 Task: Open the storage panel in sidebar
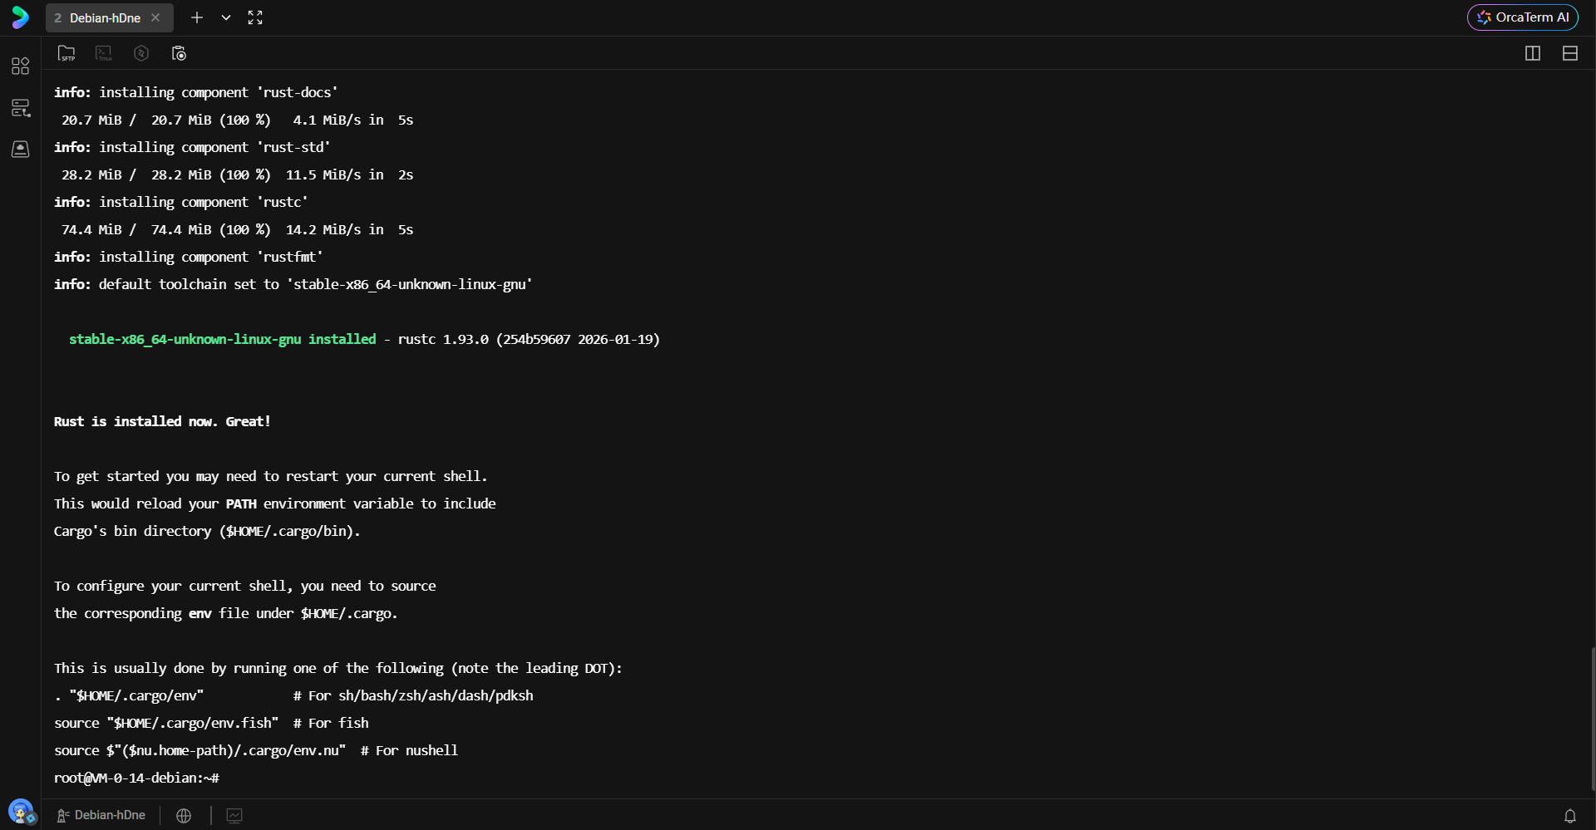pyautogui.click(x=21, y=149)
